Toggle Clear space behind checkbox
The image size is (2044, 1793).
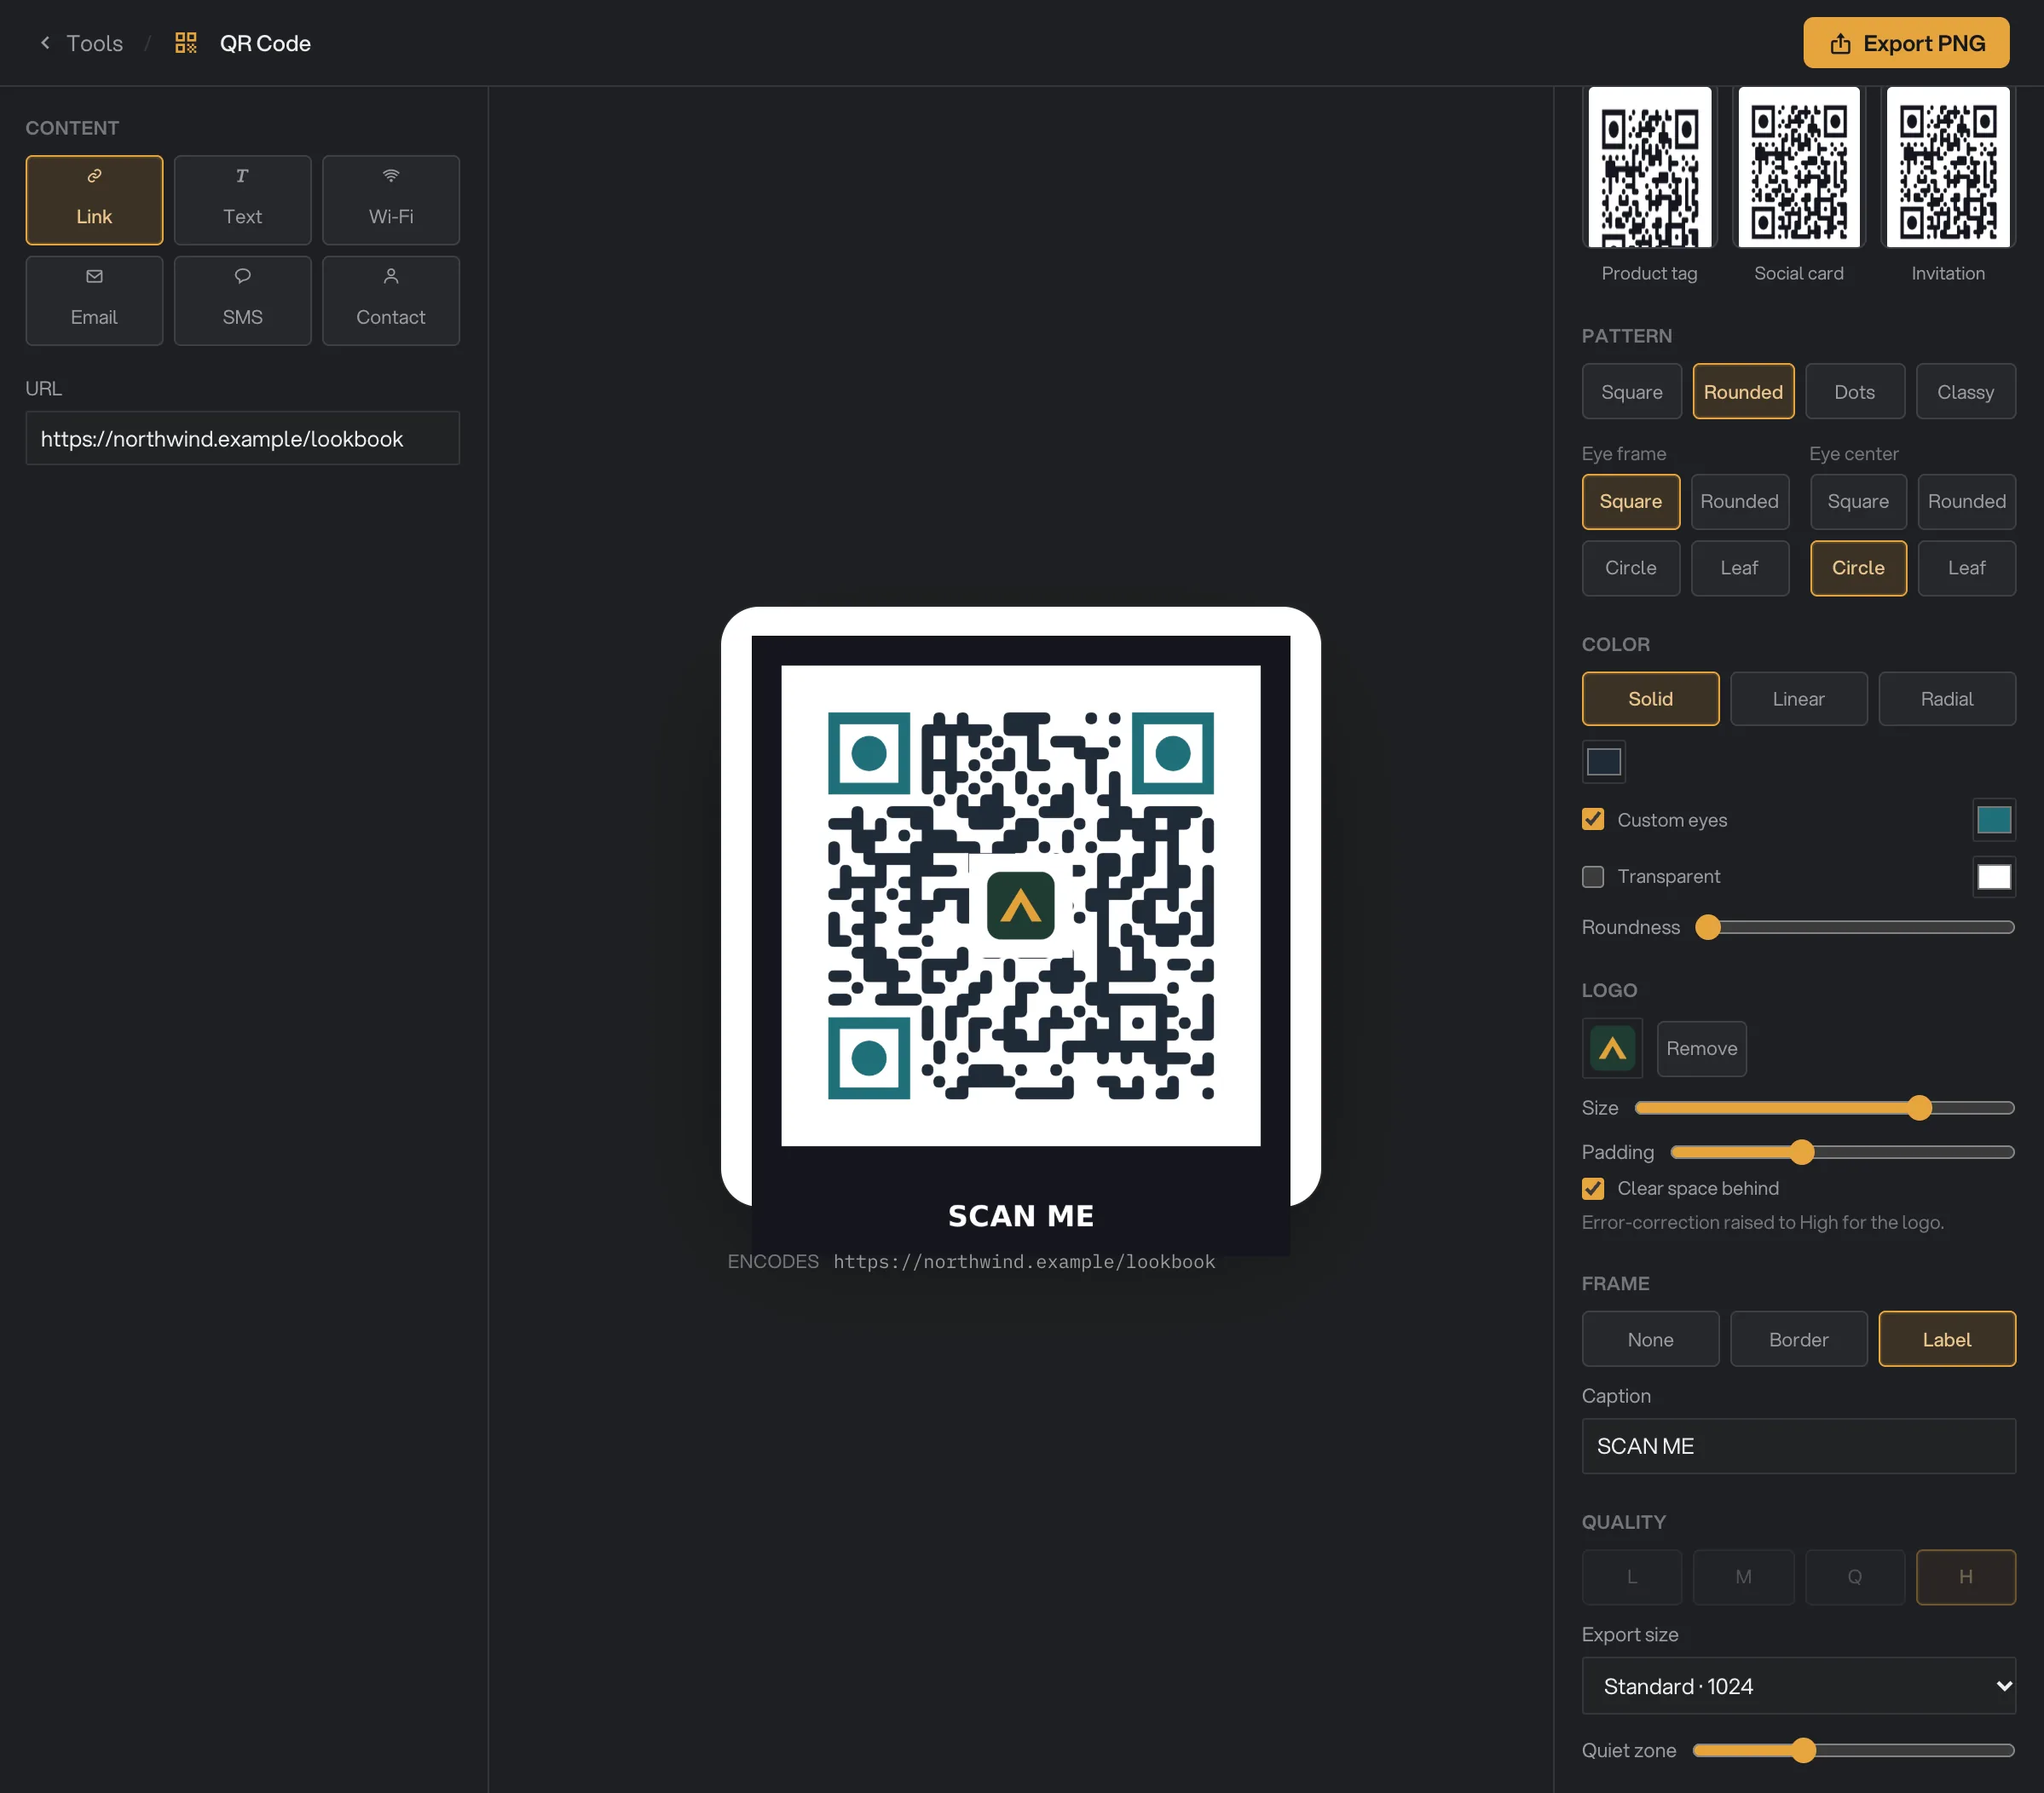[x=1593, y=1188]
